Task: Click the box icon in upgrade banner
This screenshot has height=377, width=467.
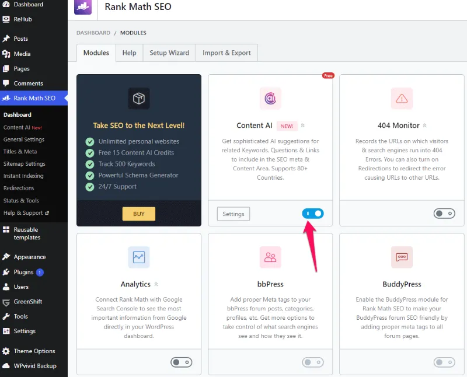Action: coord(139,99)
